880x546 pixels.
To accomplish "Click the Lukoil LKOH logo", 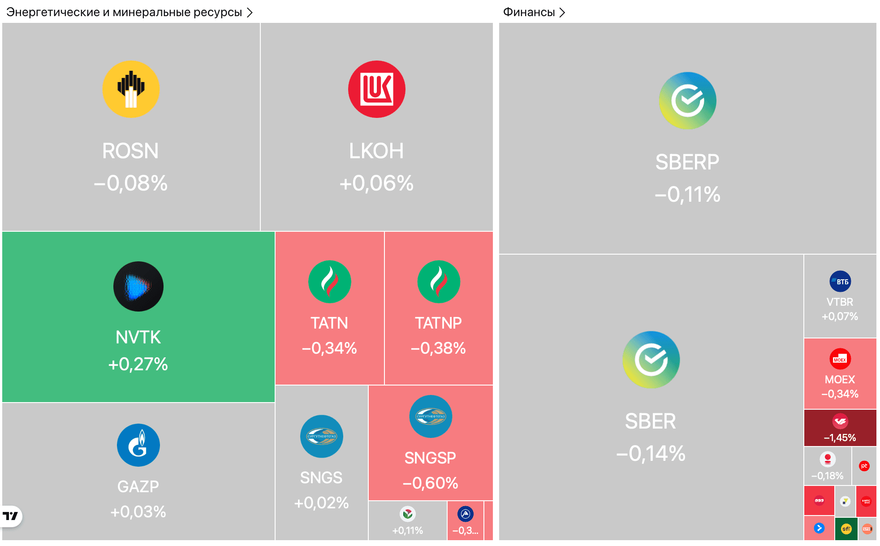I will click(x=376, y=89).
